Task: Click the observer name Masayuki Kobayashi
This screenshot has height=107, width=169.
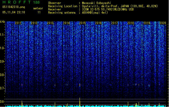Action: (x=96, y=3)
